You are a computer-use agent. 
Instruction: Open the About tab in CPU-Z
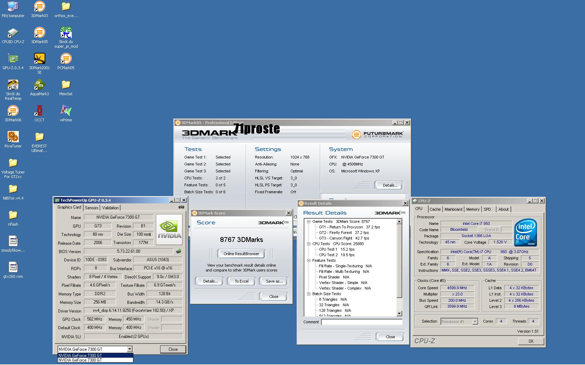tap(503, 209)
